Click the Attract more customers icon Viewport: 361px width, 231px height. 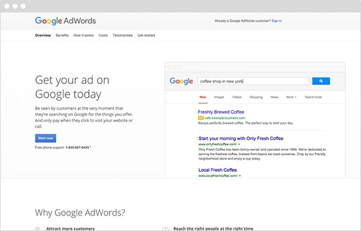pos(37,229)
